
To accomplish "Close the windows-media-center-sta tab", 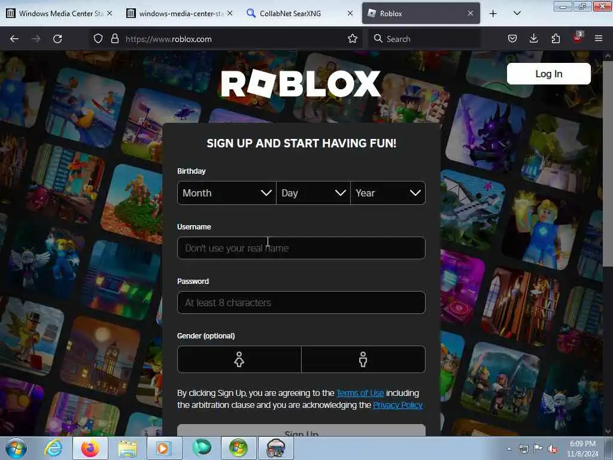I will [x=230, y=14].
